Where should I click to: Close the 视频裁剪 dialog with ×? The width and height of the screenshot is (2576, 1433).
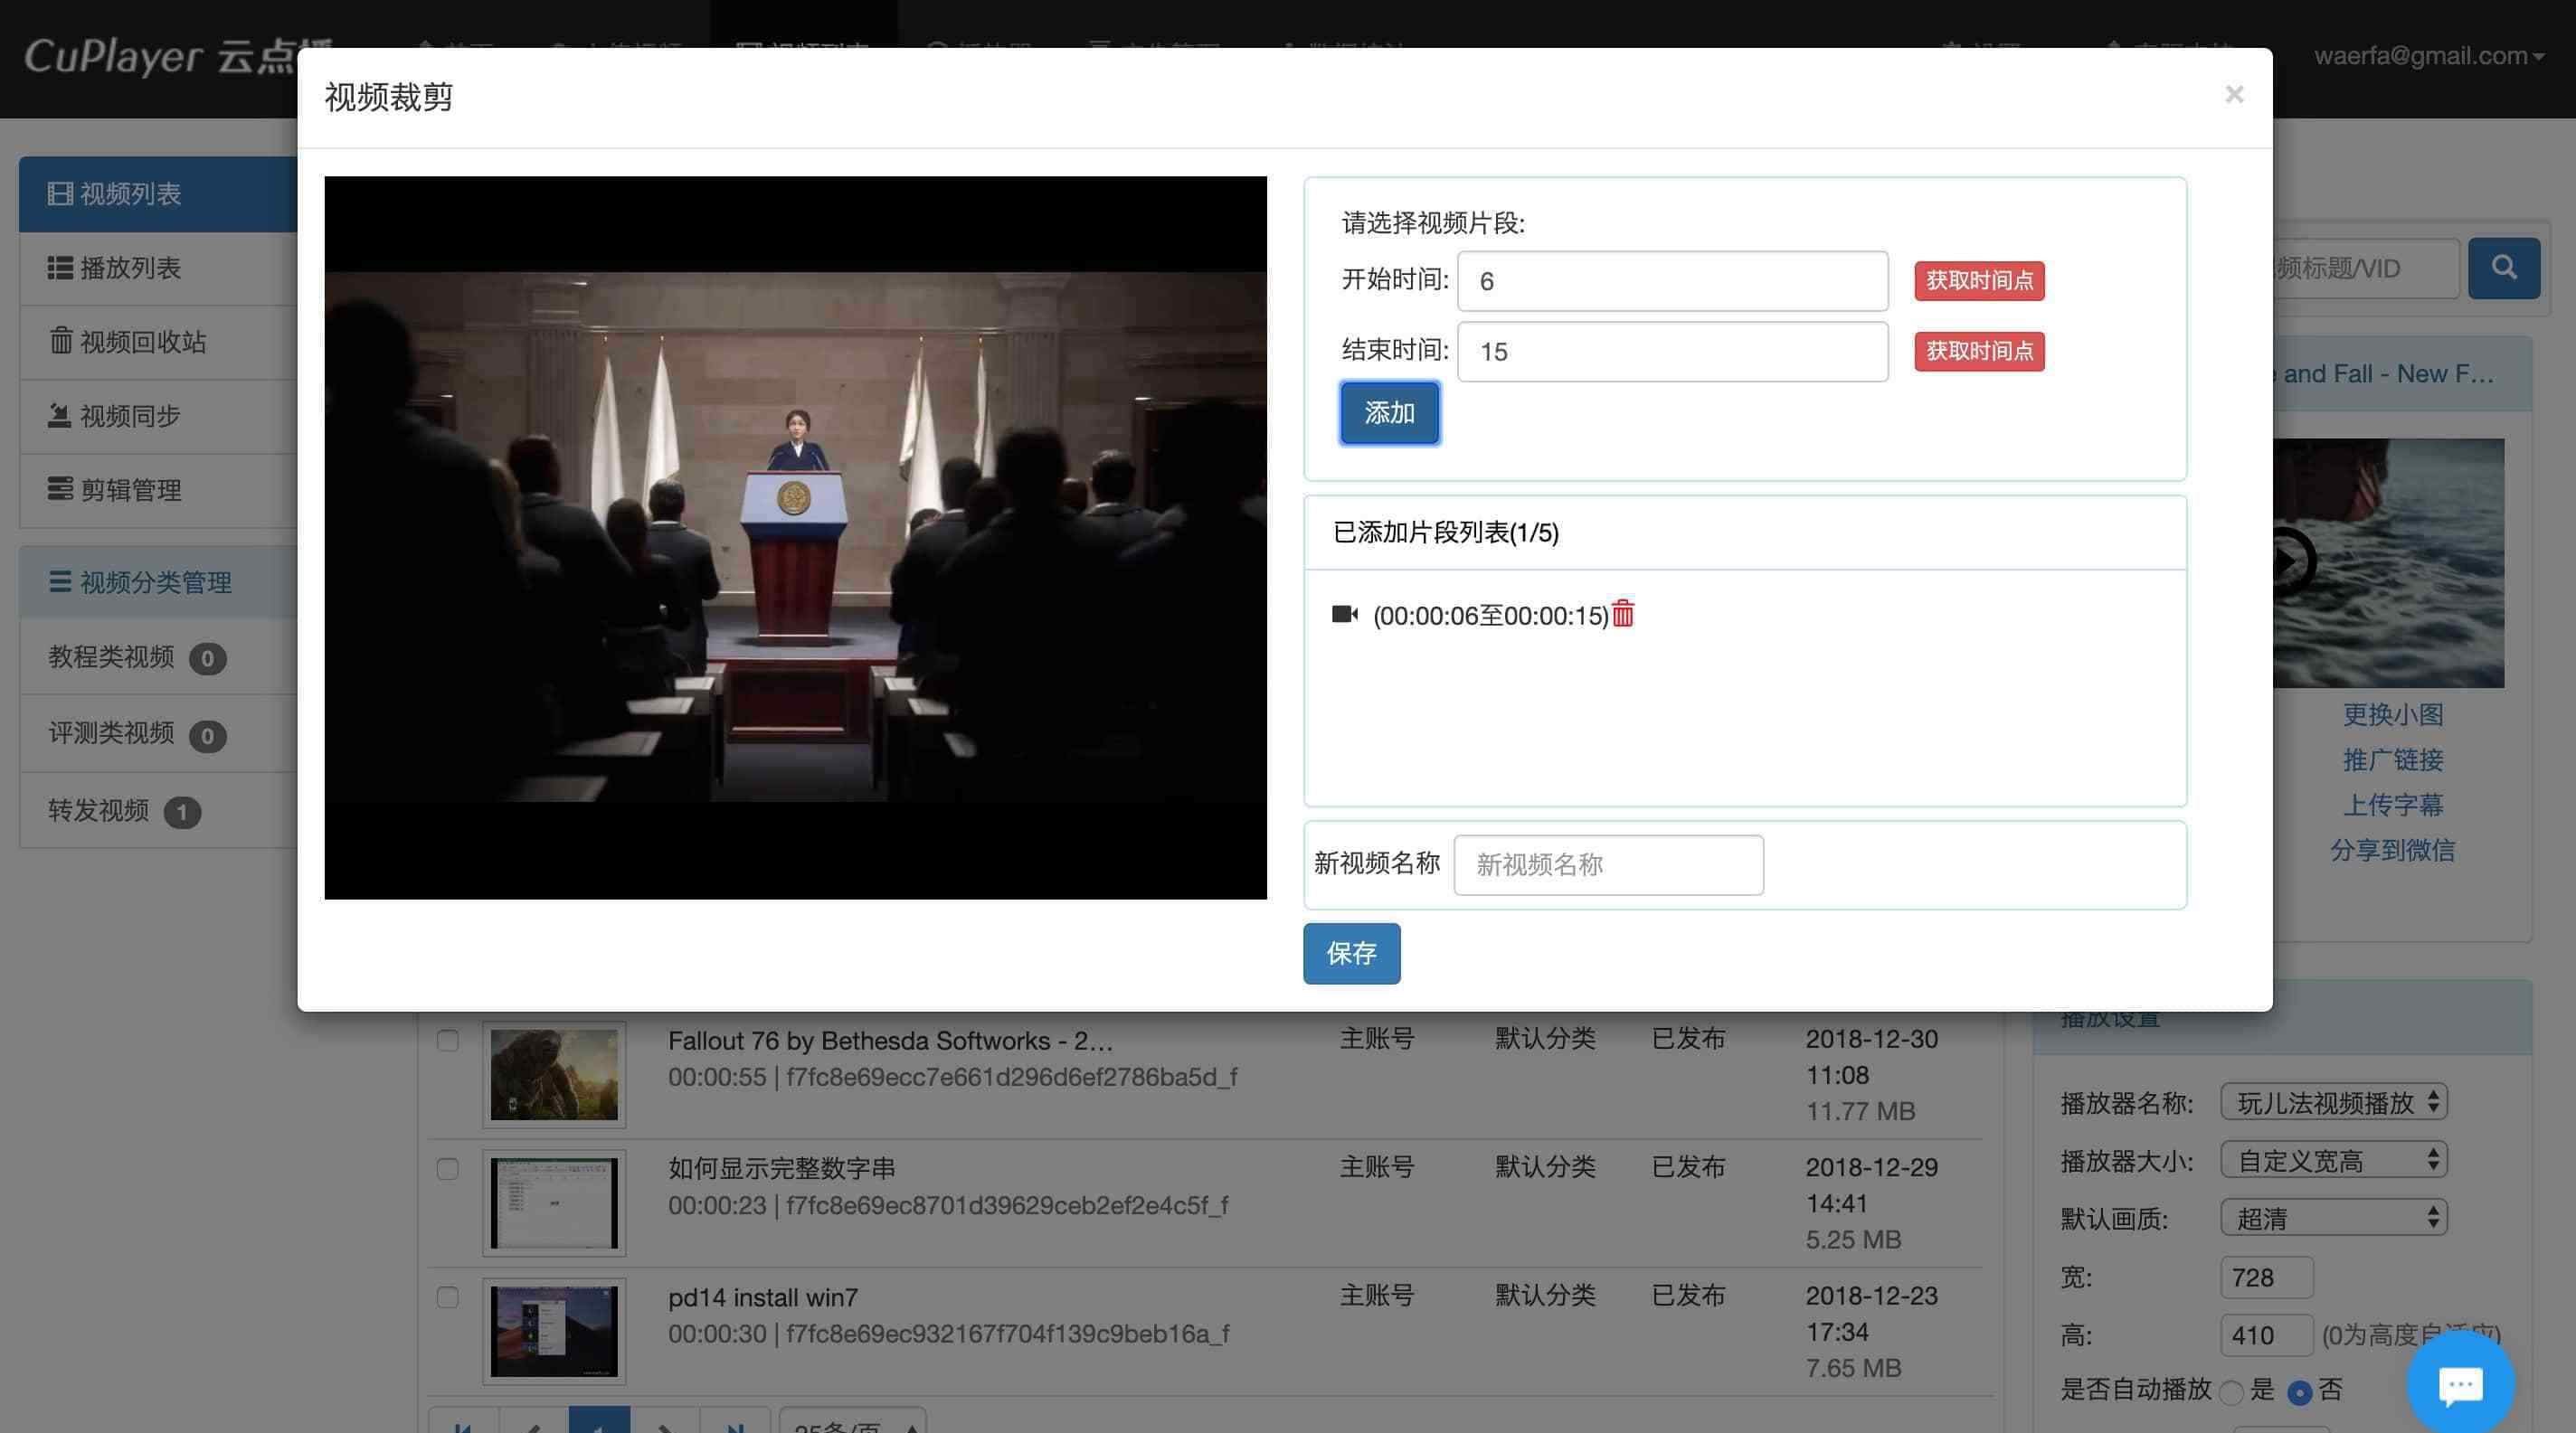click(x=2234, y=95)
